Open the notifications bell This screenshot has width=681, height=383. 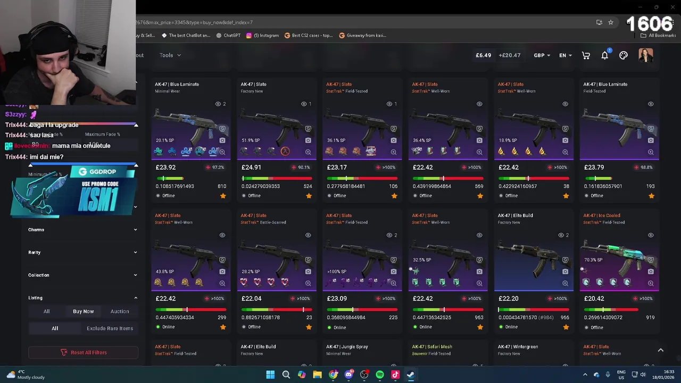point(605,55)
